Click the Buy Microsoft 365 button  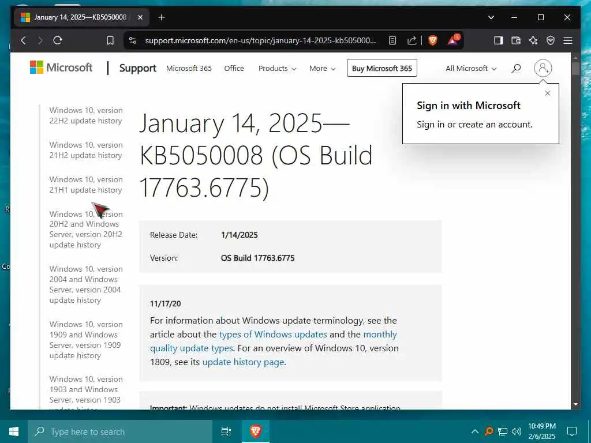click(x=382, y=68)
